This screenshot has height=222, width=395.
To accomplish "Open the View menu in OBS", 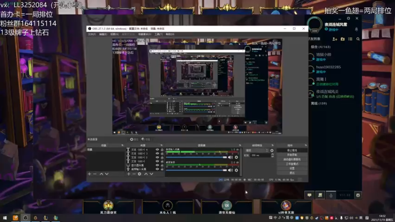I will [x=115, y=34].
